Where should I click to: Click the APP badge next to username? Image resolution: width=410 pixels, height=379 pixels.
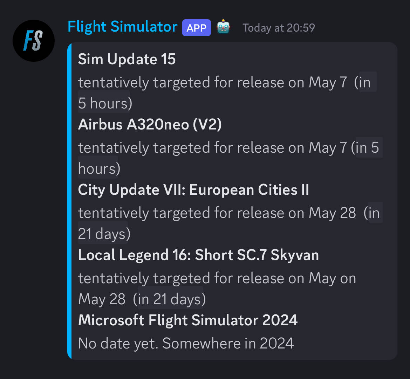(x=196, y=28)
